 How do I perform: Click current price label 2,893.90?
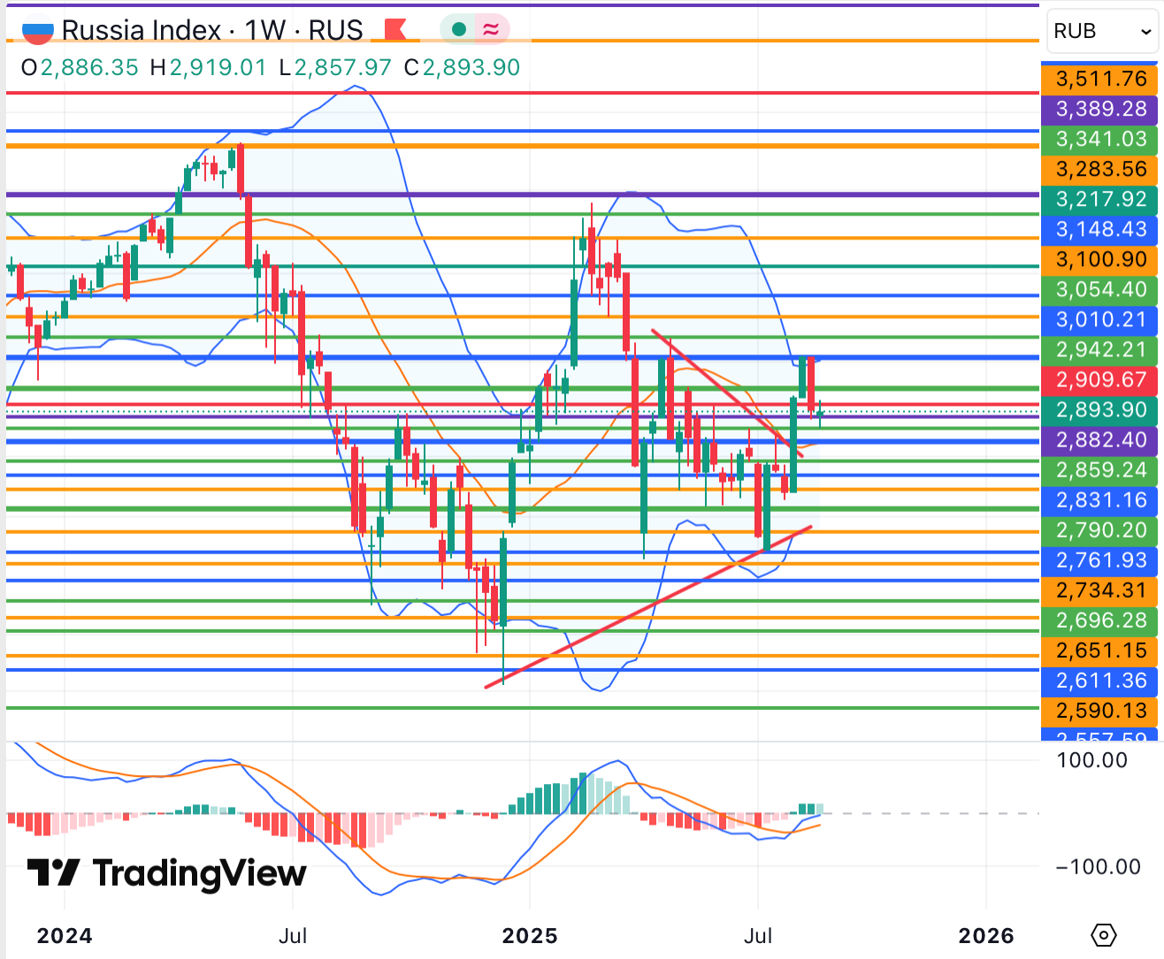(x=1100, y=409)
